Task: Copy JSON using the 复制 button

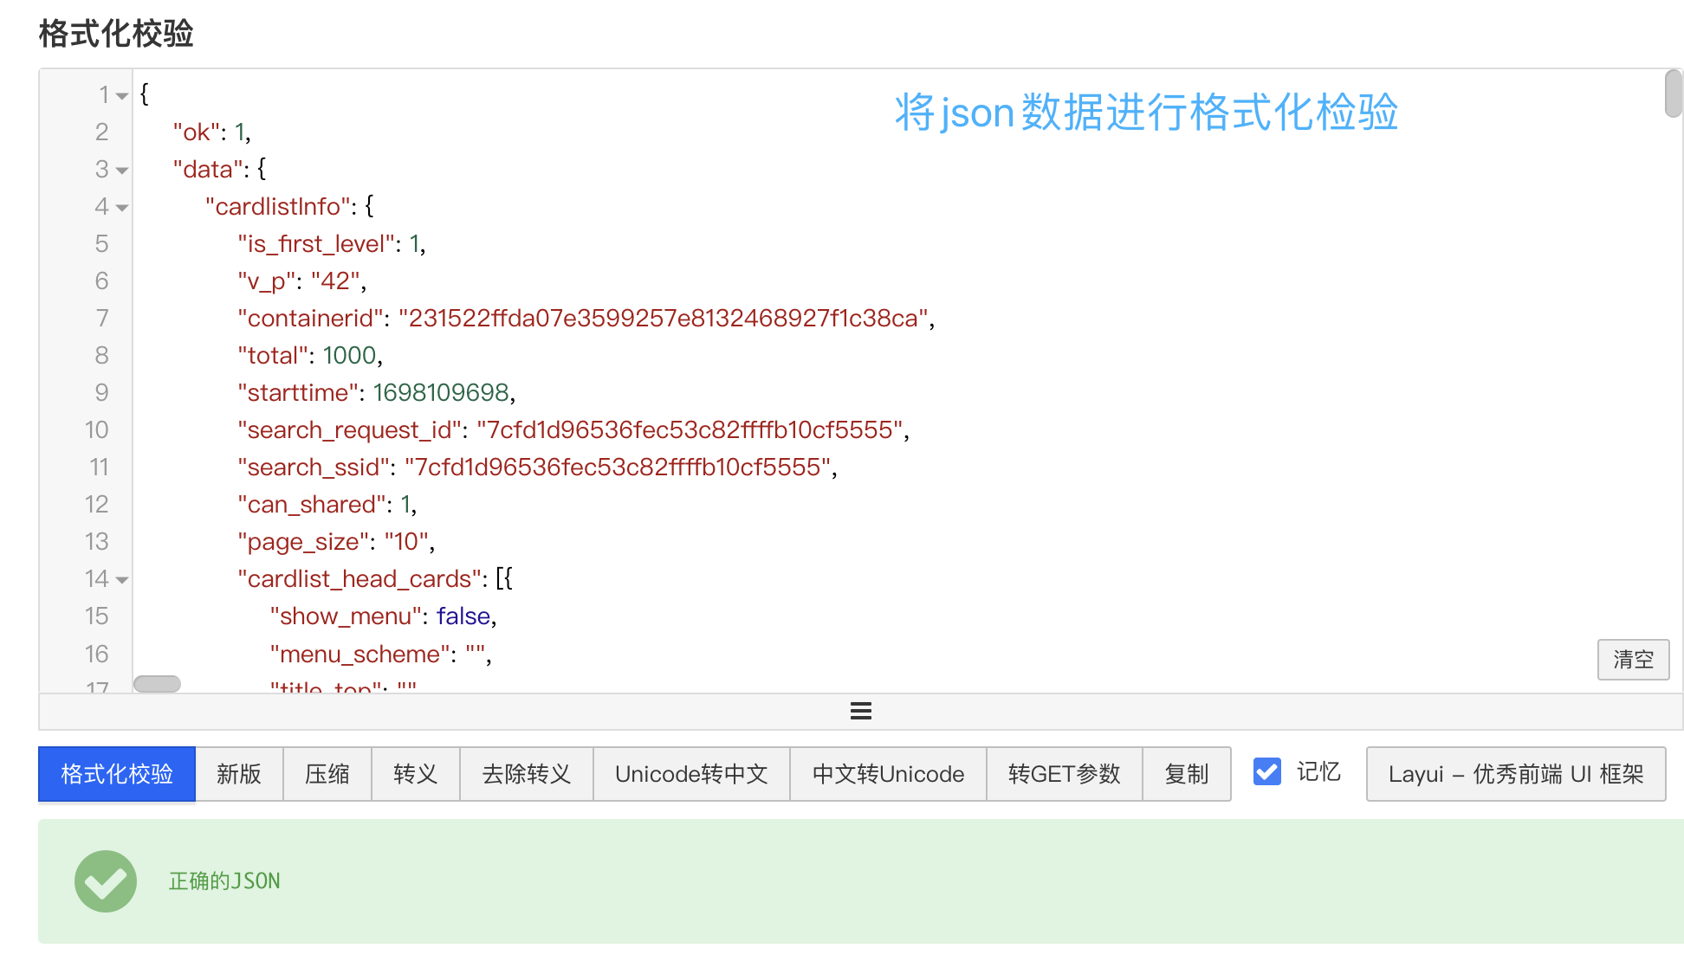Action: (x=1186, y=773)
